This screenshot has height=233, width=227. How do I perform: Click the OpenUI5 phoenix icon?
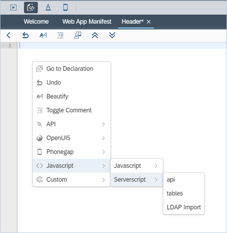click(39, 138)
